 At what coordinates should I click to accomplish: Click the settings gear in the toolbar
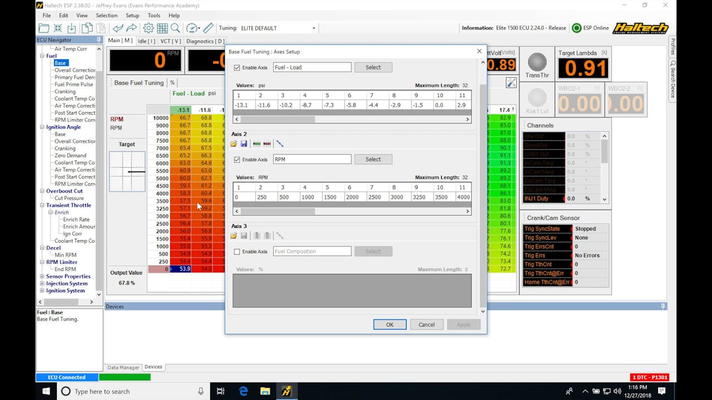tap(149, 28)
